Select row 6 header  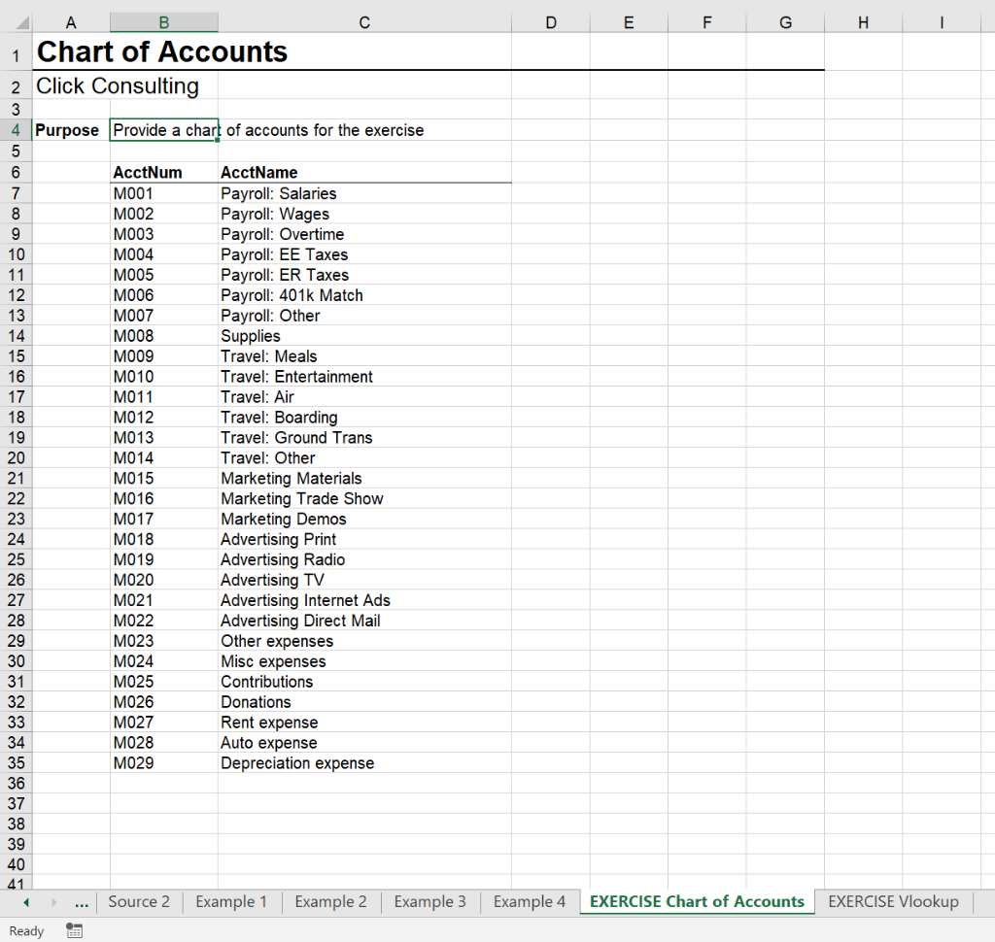click(16, 173)
